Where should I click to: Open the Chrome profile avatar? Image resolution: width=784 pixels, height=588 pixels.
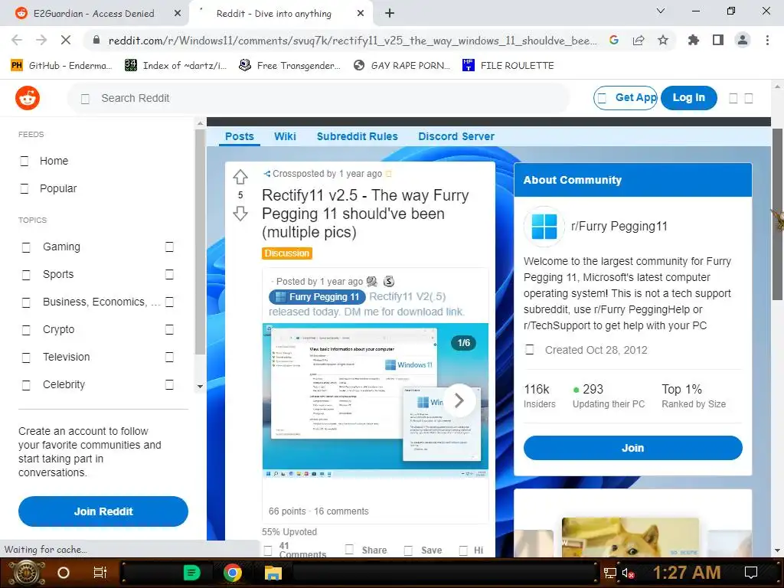[x=743, y=40]
